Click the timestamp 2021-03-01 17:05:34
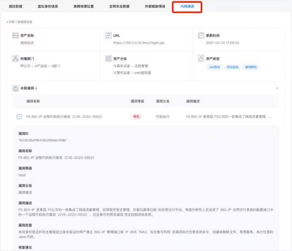Viewport: 292px width, 251px height. click(222, 43)
